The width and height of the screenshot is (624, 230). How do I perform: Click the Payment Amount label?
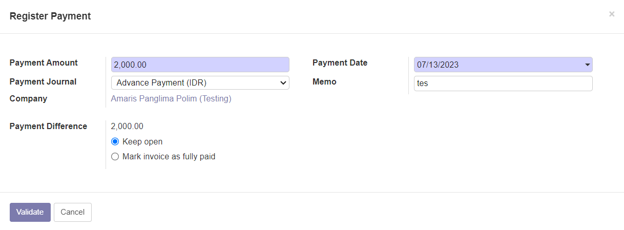tap(44, 63)
